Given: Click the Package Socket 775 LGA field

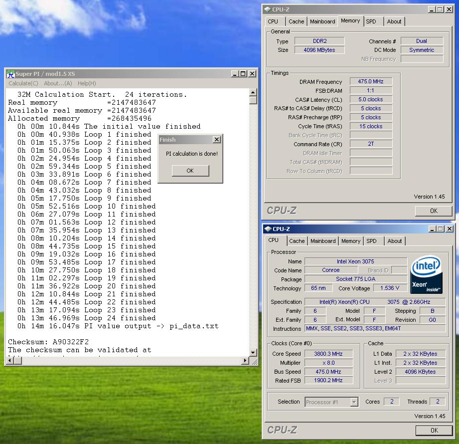Looking at the screenshot, I should click(355, 279).
